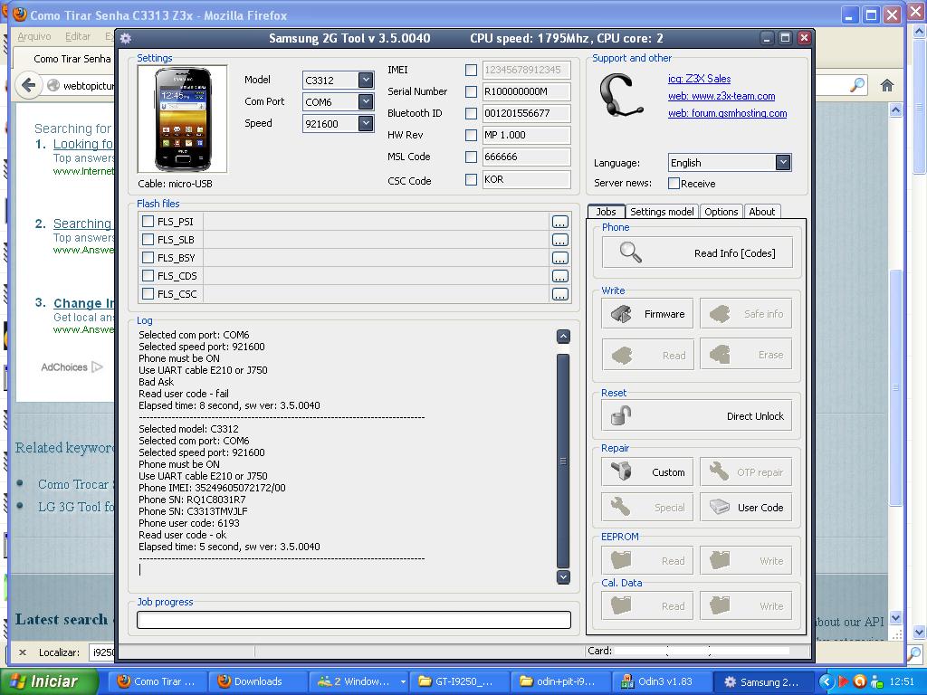
Task: Switch to the Jobs tab
Action: point(606,212)
